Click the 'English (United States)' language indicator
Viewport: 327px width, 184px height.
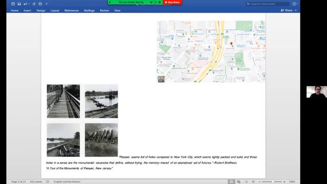tap(67, 182)
